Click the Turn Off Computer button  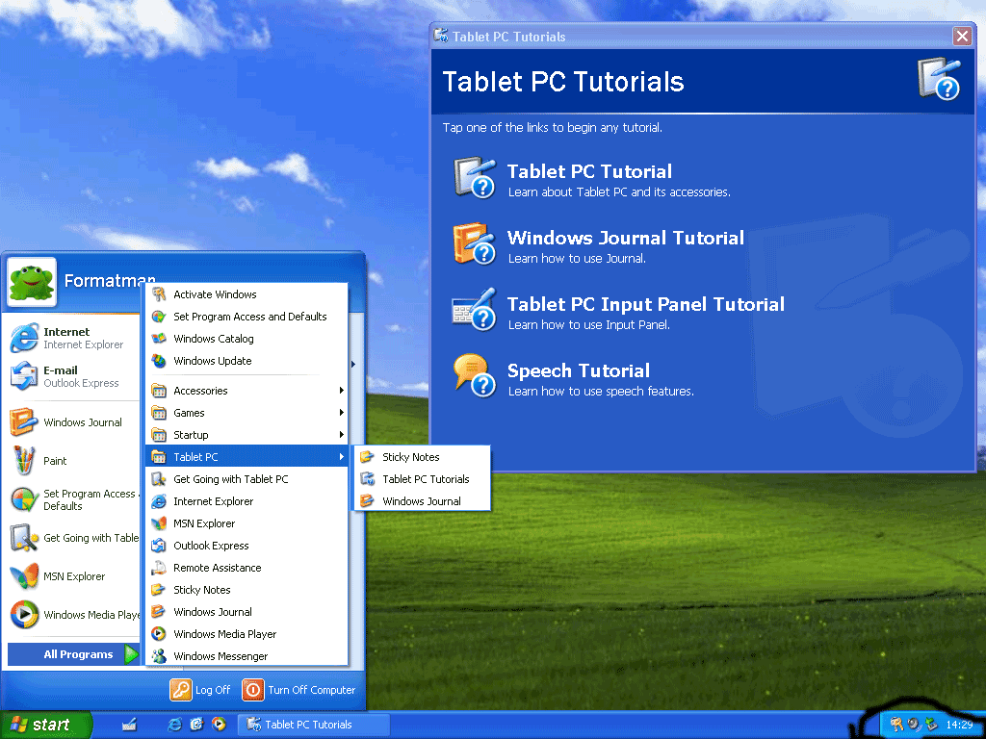point(298,689)
